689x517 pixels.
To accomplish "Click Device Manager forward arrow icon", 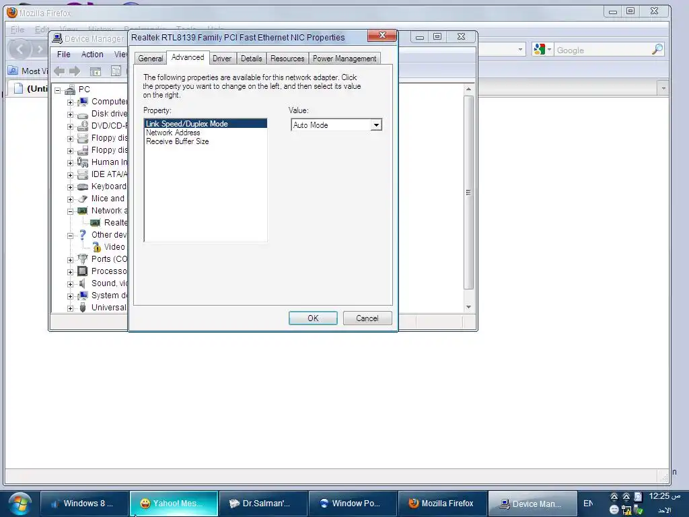I will (x=75, y=71).
